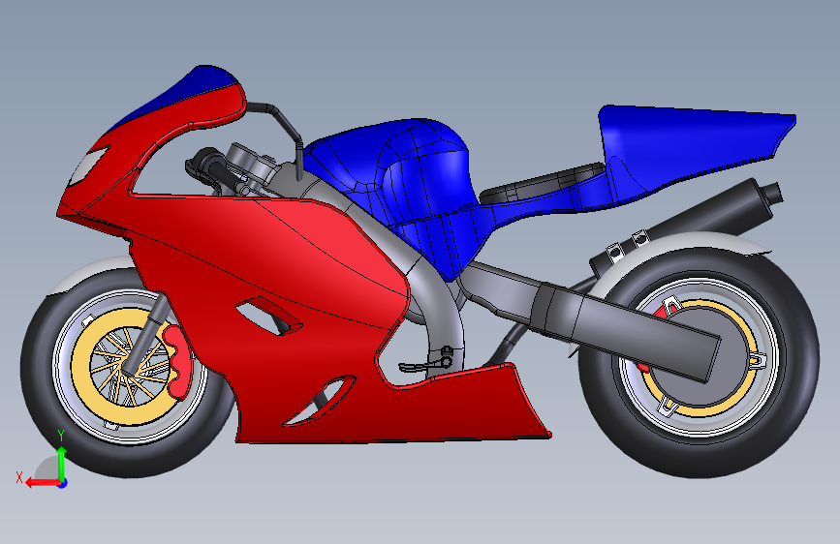
Task: Select the headlight opening on the front fairing
Action: (x=87, y=166)
